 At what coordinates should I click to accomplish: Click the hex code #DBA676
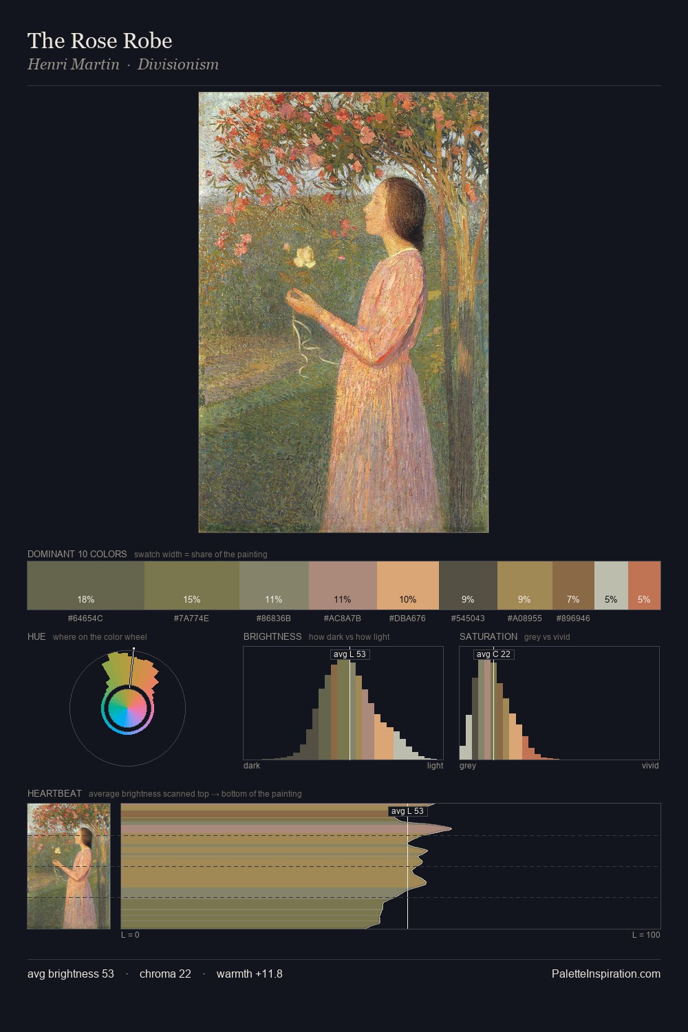click(x=407, y=618)
